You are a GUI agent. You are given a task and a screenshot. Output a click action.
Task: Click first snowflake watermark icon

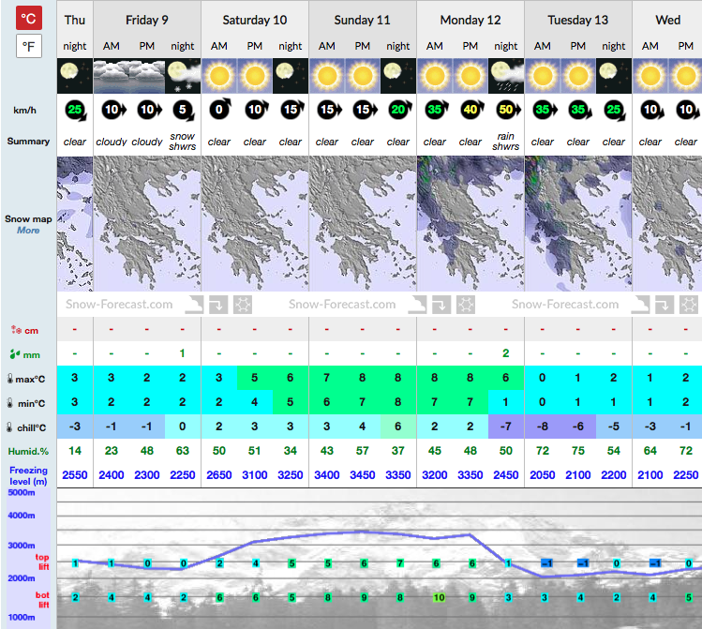point(243,305)
